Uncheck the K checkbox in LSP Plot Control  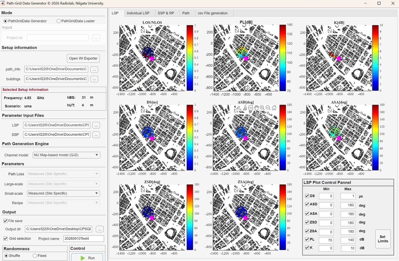click(307, 248)
